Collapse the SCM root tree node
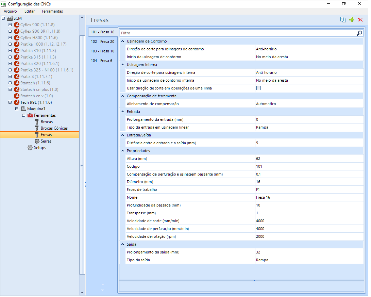371x297 pixels. [3, 18]
